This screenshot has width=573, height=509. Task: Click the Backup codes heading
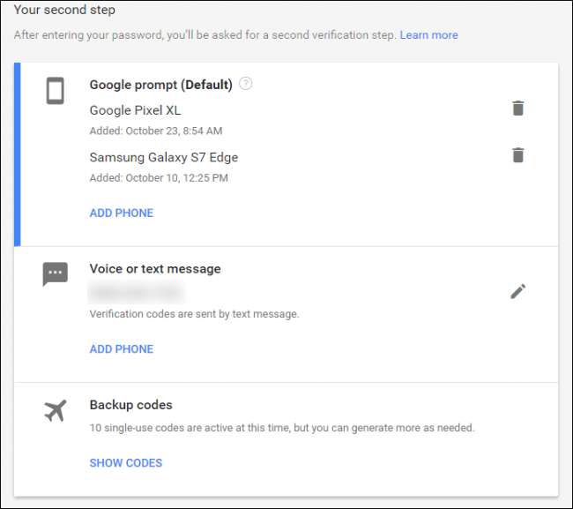130,405
